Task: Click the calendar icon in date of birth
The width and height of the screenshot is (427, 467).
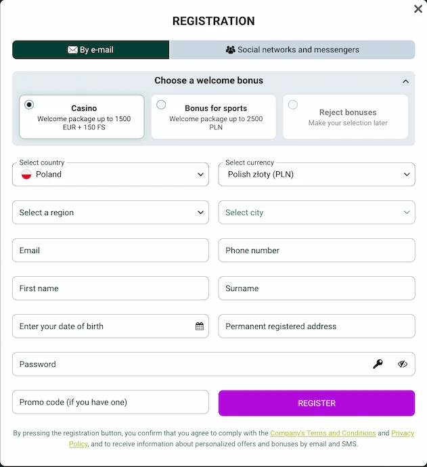Action: [x=200, y=326]
